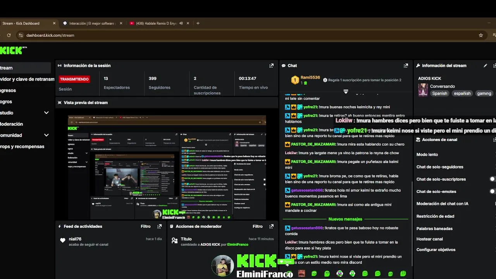
Task: Click the chat scrollbar thumb
Action: [x=412, y=224]
